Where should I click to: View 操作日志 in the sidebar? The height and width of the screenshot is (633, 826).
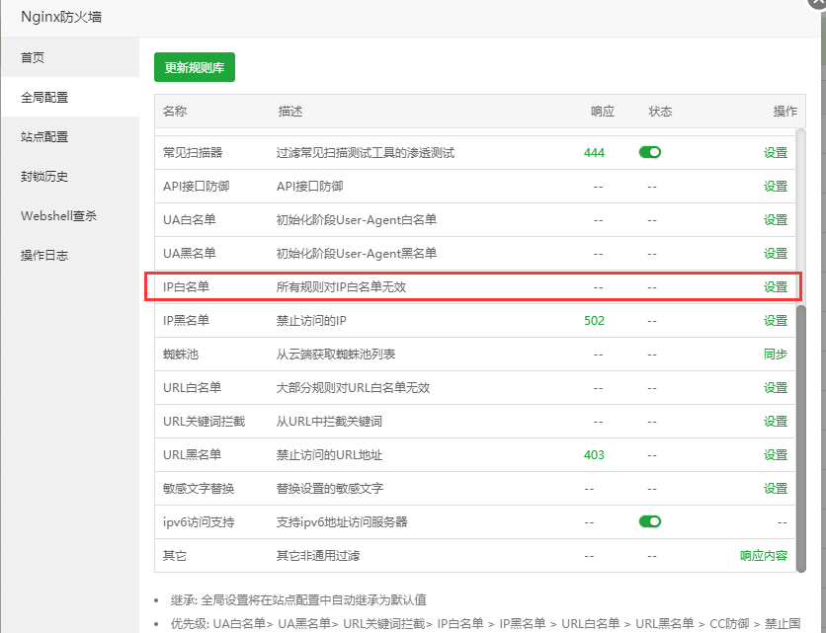click(44, 255)
